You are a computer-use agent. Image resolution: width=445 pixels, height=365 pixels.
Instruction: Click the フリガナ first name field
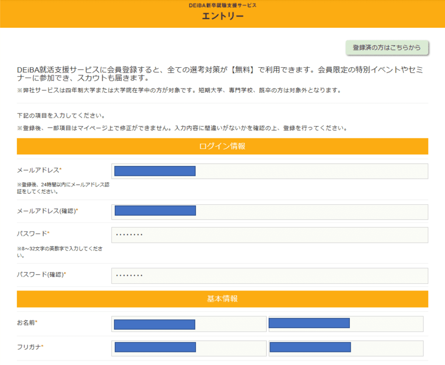pos(345,348)
